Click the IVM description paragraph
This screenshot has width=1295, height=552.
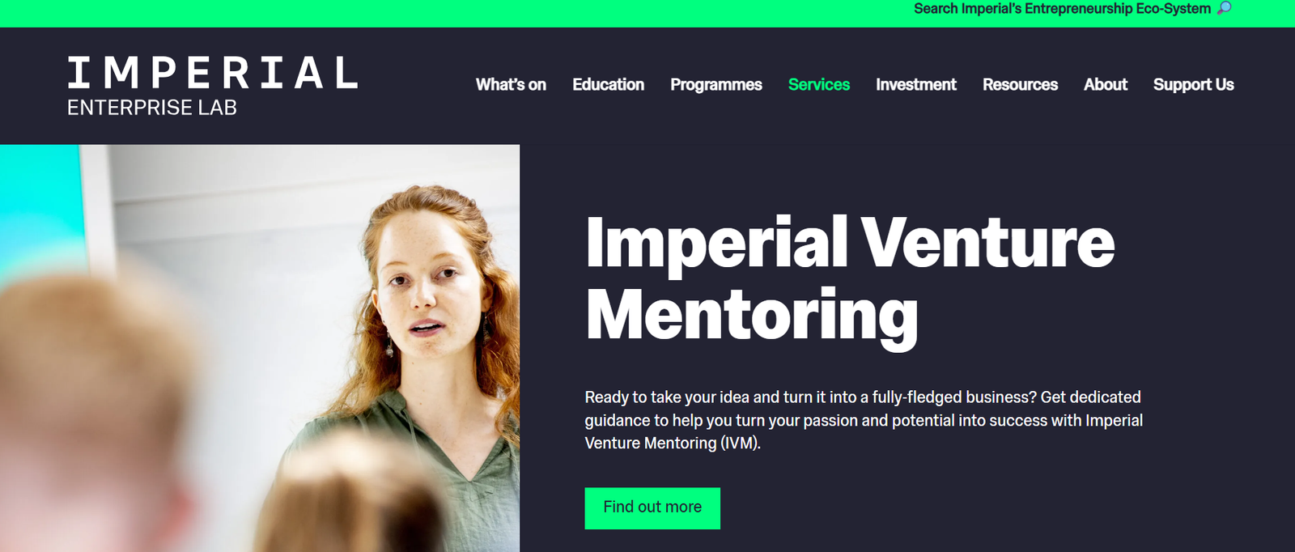(x=864, y=420)
